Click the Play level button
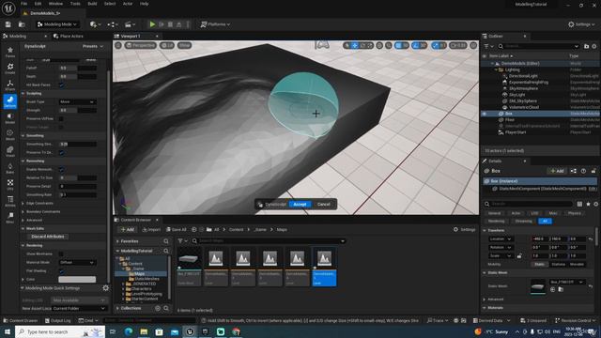This screenshot has height=338, width=601. (152, 24)
